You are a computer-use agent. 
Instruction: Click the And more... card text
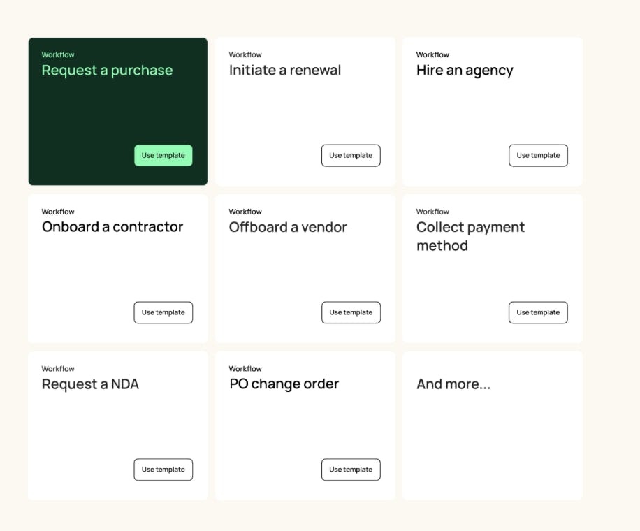(x=453, y=384)
